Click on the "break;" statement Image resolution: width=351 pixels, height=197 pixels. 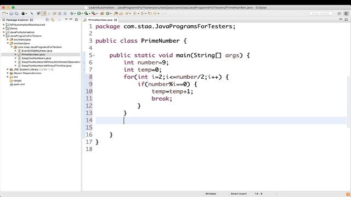(x=162, y=99)
